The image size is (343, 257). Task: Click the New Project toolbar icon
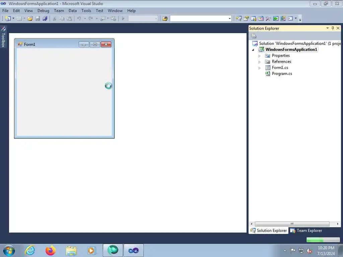[x=8, y=19]
